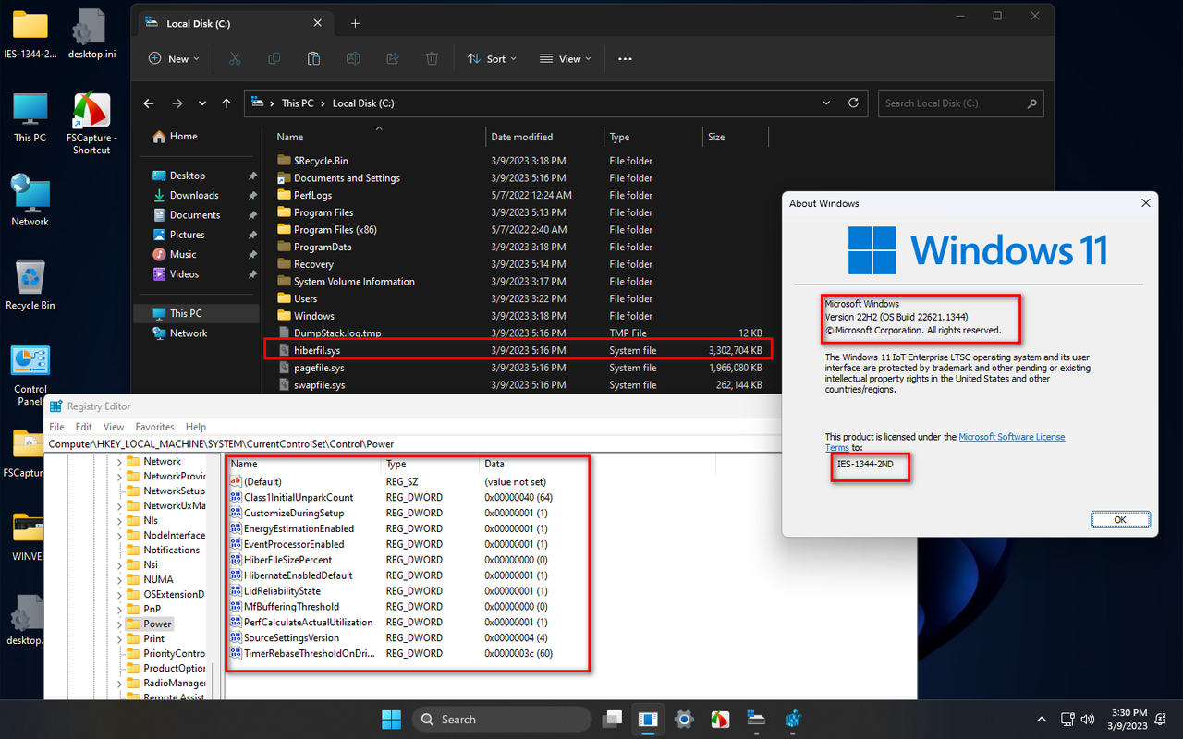Click the New button in File Explorer
1183x739 pixels.
click(x=174, y=58)
